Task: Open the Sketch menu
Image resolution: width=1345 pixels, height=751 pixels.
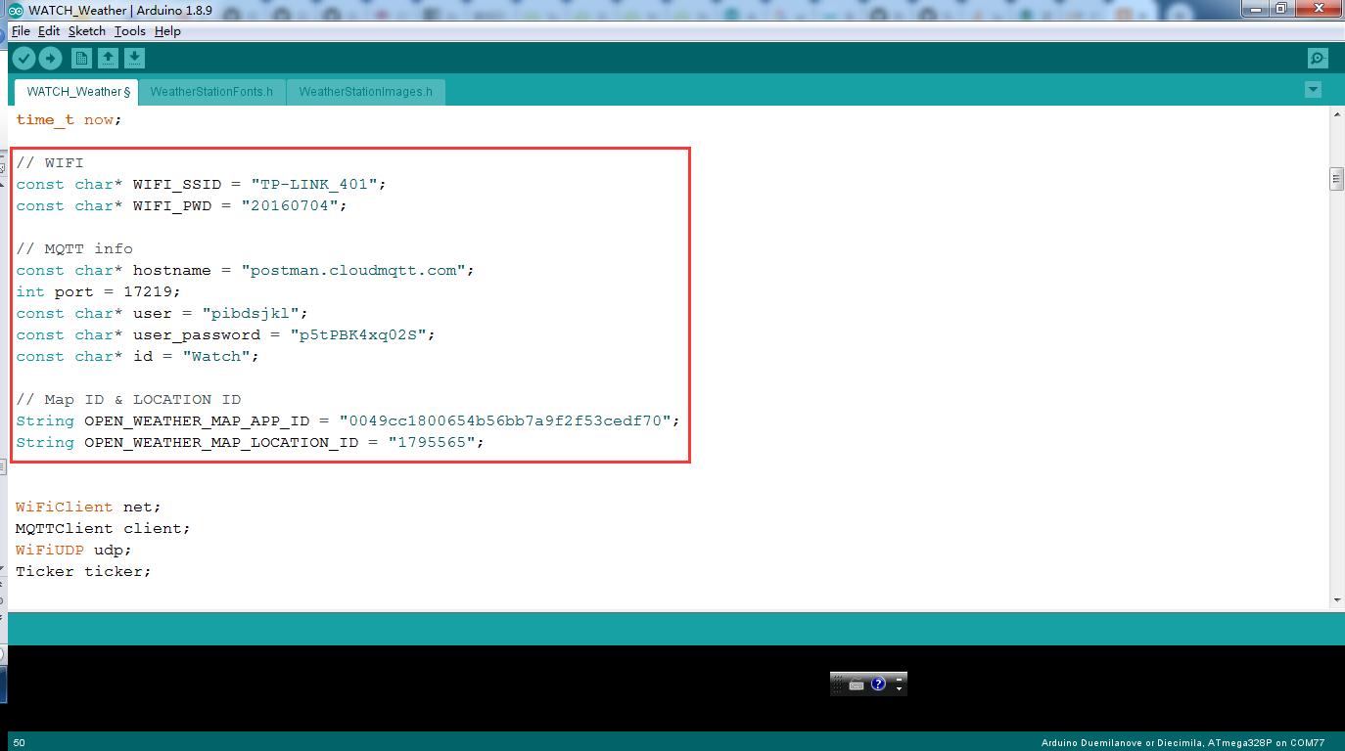Action: 86,31
